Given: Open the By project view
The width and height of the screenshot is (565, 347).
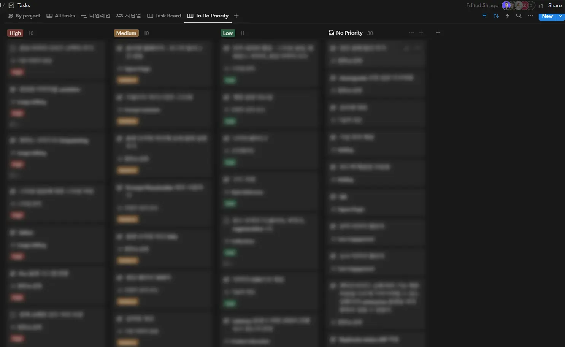Looking at the screenshot, I should click(x=24, y=16).
